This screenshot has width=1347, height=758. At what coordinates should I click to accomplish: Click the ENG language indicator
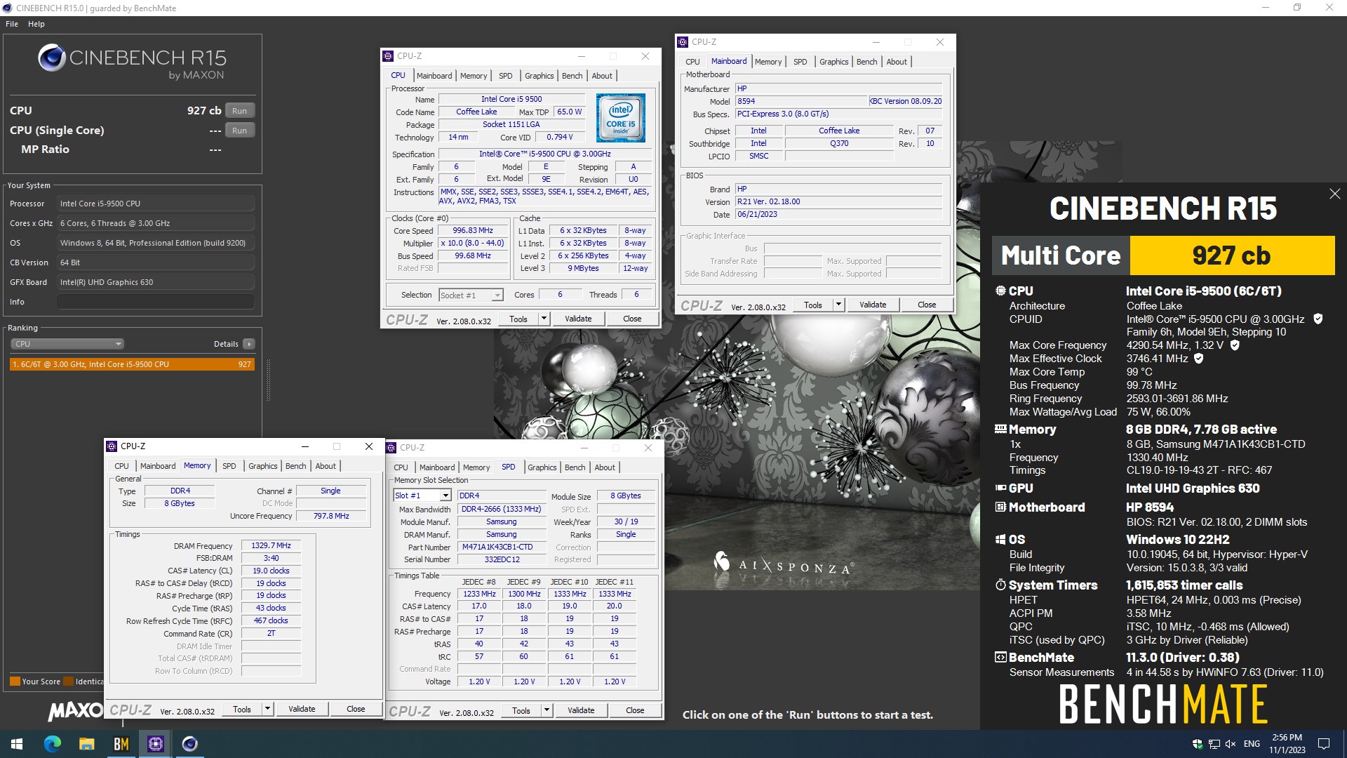click(x=1252, y=744)
